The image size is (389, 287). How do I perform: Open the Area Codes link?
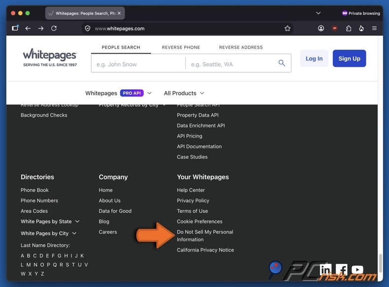point(34,211)
